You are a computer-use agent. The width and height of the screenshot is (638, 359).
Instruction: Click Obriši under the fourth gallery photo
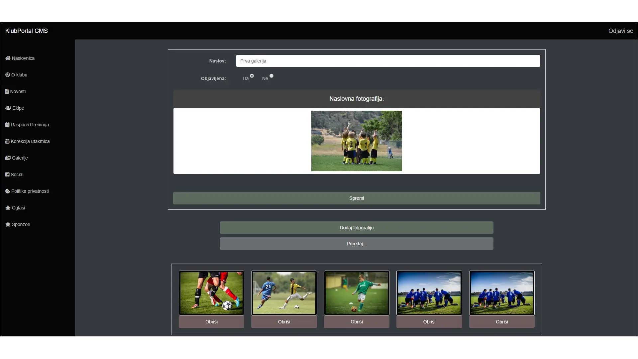(429, 322)
